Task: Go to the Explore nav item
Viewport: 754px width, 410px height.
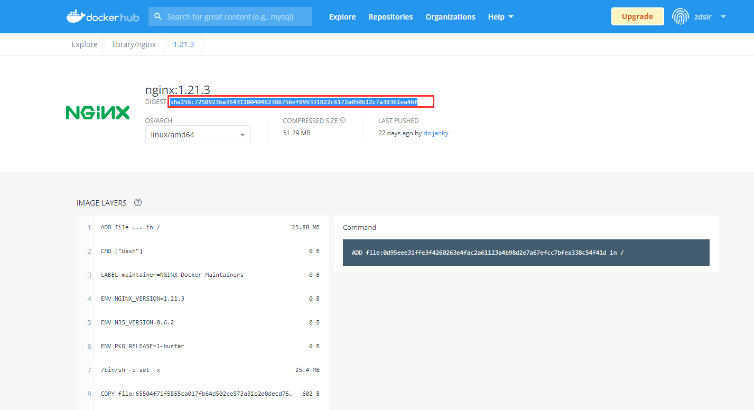Action: click(342, 17)
